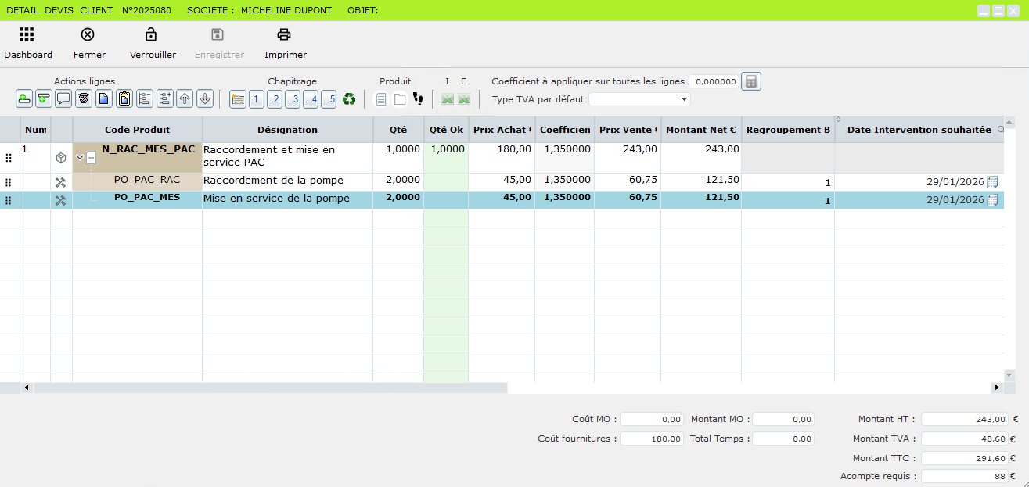Click the footprints icon under Produit
Screen dimensions: 1029x487
click(x=418, y=99)
